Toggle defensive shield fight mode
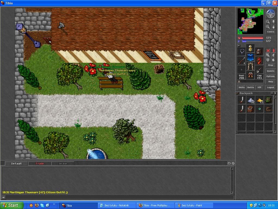Viewport: 278px width, 209px height. (268, 60)
